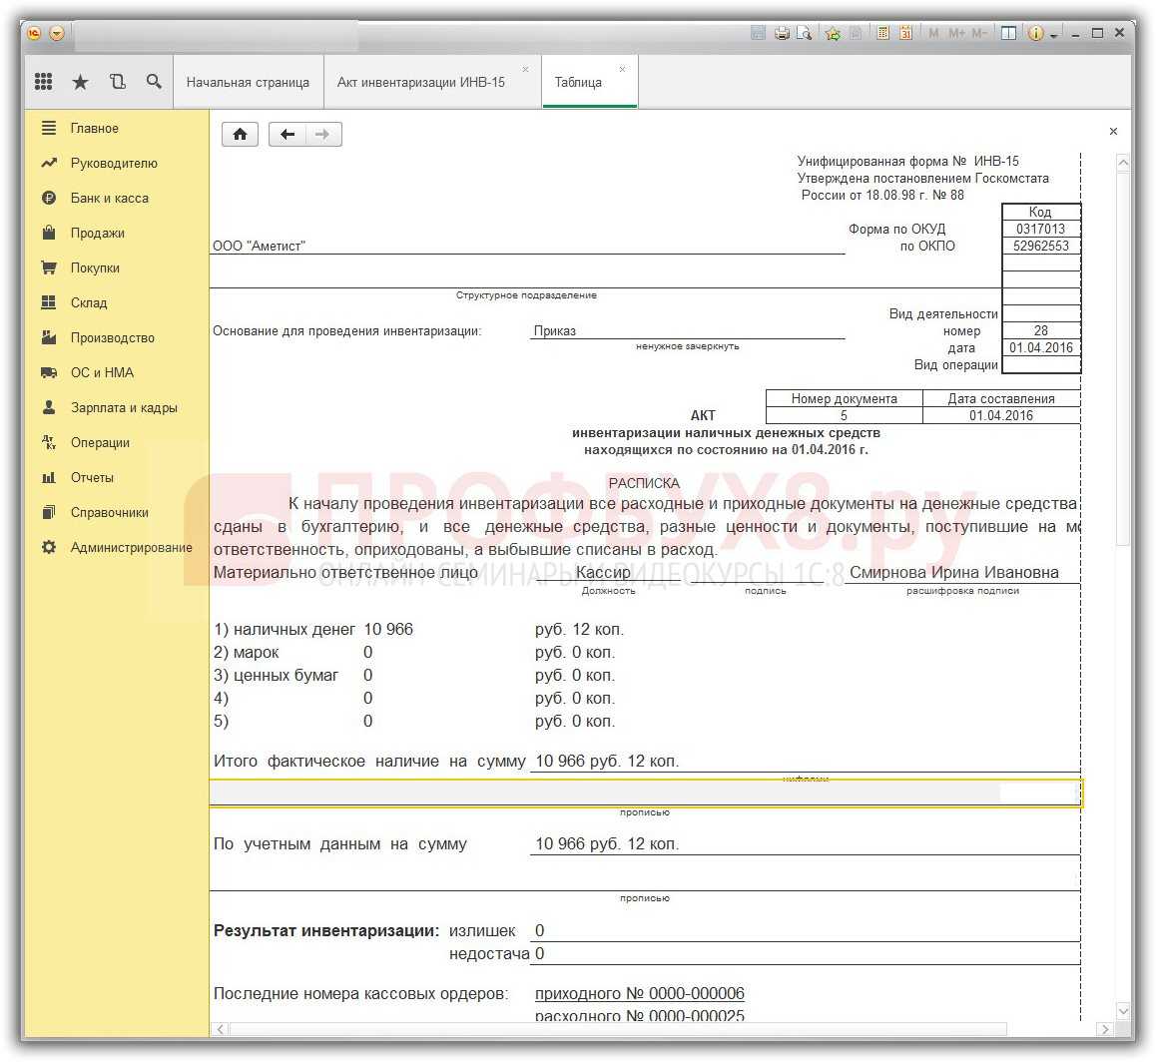Screen dimensions: 1156x1062
Task: Open the sections menu grid icon
Action: (44, 82)
